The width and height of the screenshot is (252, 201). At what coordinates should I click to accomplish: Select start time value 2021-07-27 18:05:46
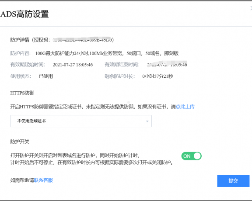73,65
